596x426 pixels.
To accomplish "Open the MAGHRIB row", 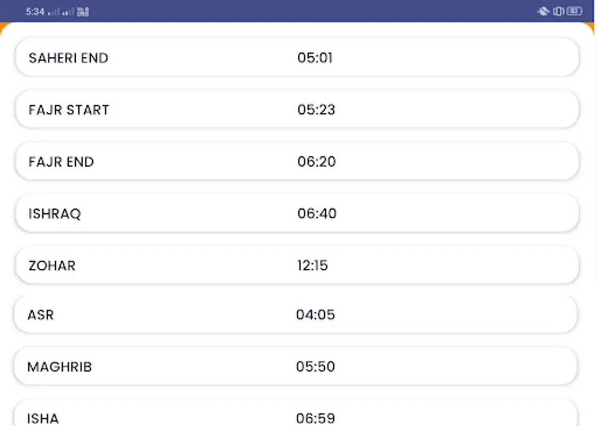I will click(297, 367).
